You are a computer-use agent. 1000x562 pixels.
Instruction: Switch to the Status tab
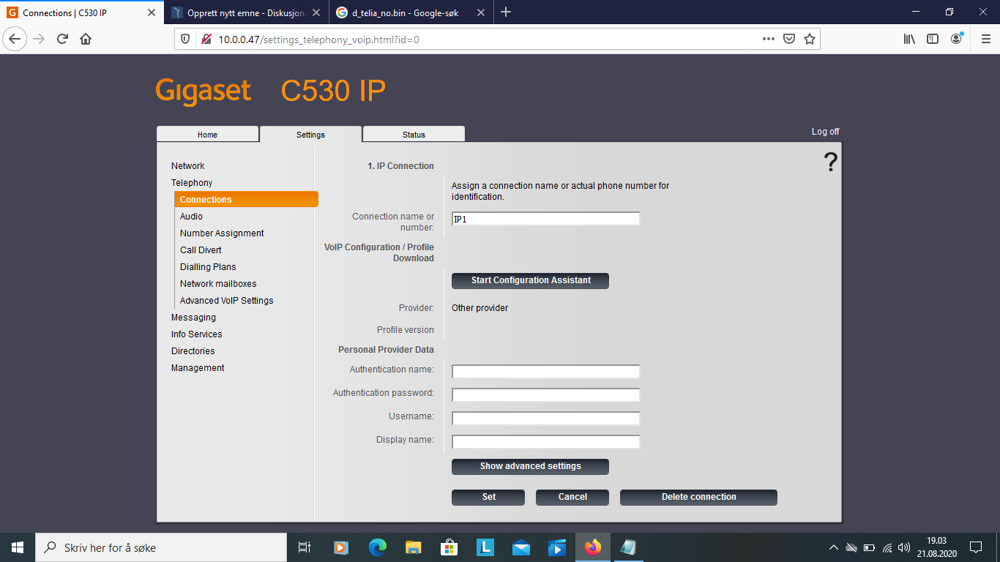pos(414,135)
